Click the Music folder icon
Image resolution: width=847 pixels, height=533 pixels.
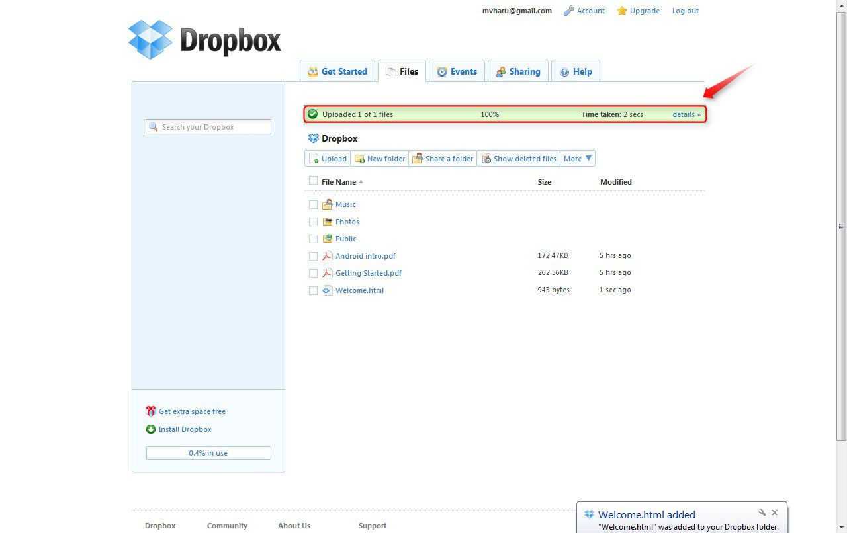327,204
